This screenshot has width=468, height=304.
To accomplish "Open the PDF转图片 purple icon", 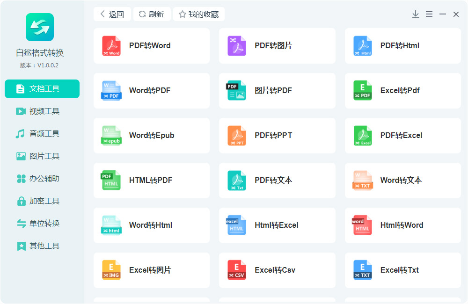I will [237, 46].
